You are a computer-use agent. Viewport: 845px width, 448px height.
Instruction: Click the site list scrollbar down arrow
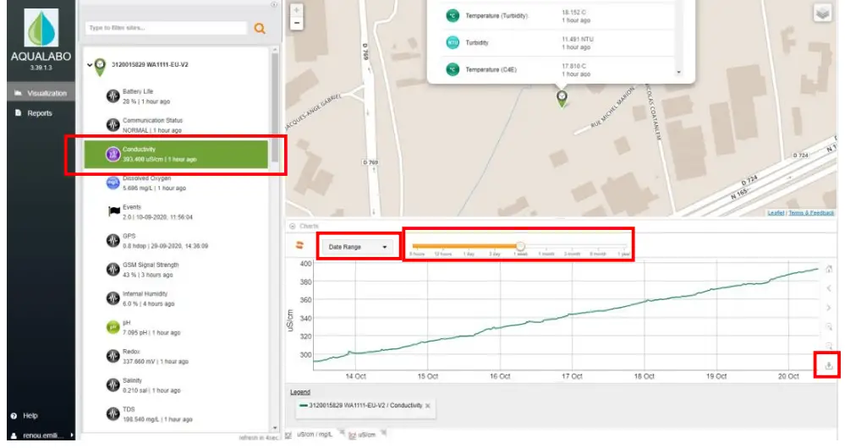[x=275, y=428]
